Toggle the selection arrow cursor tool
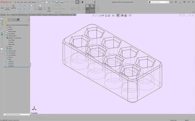Image resolution: width=195 pixels, height=121 pixels. click(77, 2)
